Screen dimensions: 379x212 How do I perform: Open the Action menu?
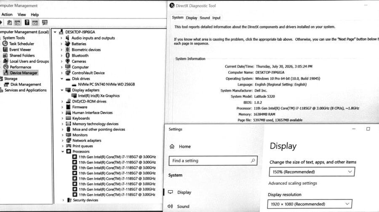(x=7, y=14)
